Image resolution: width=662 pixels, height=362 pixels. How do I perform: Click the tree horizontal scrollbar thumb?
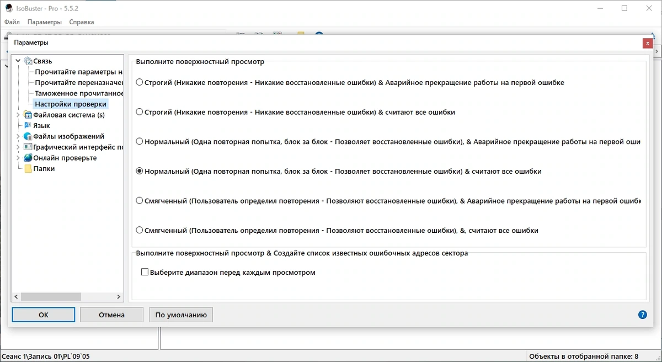(50, 297)
